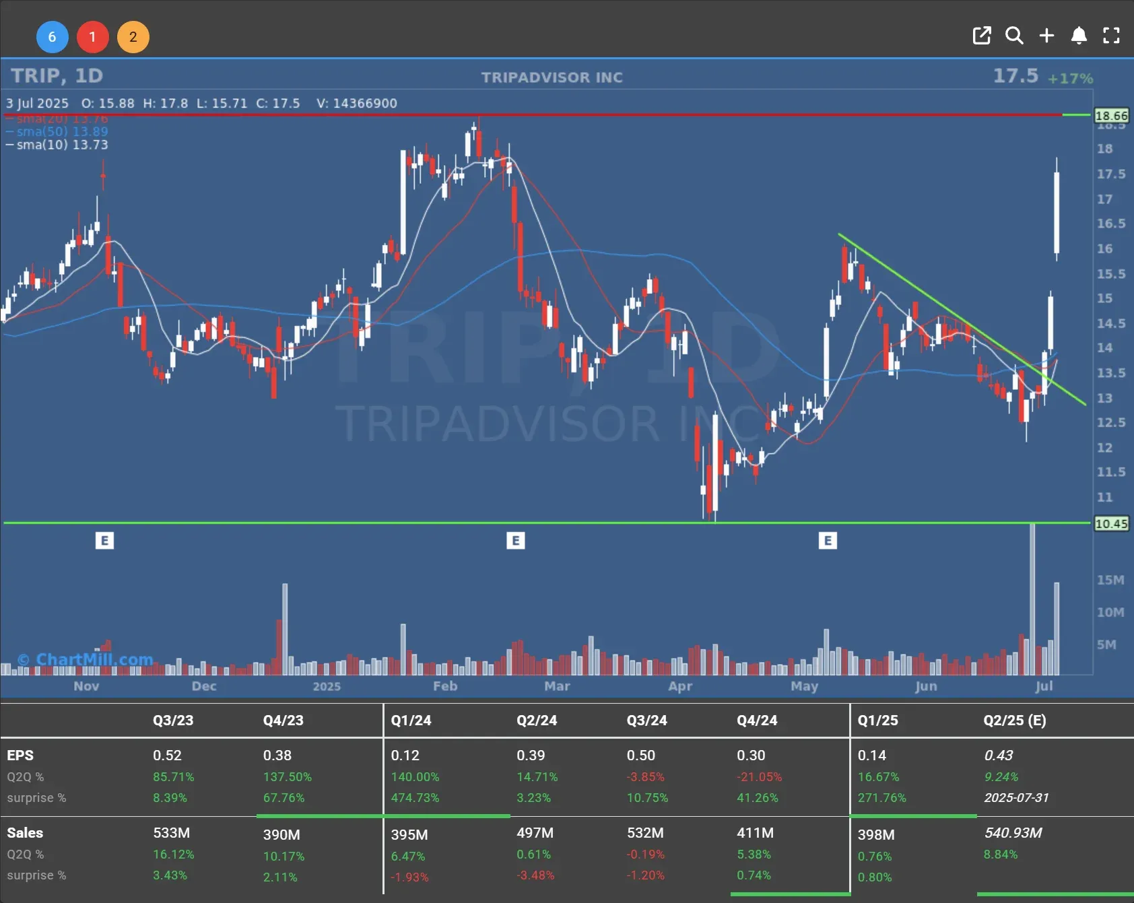The height and width of the screenshot is (903, 1134).
Task: Click earnings marker E in May
Action: [x=828, y=540]
